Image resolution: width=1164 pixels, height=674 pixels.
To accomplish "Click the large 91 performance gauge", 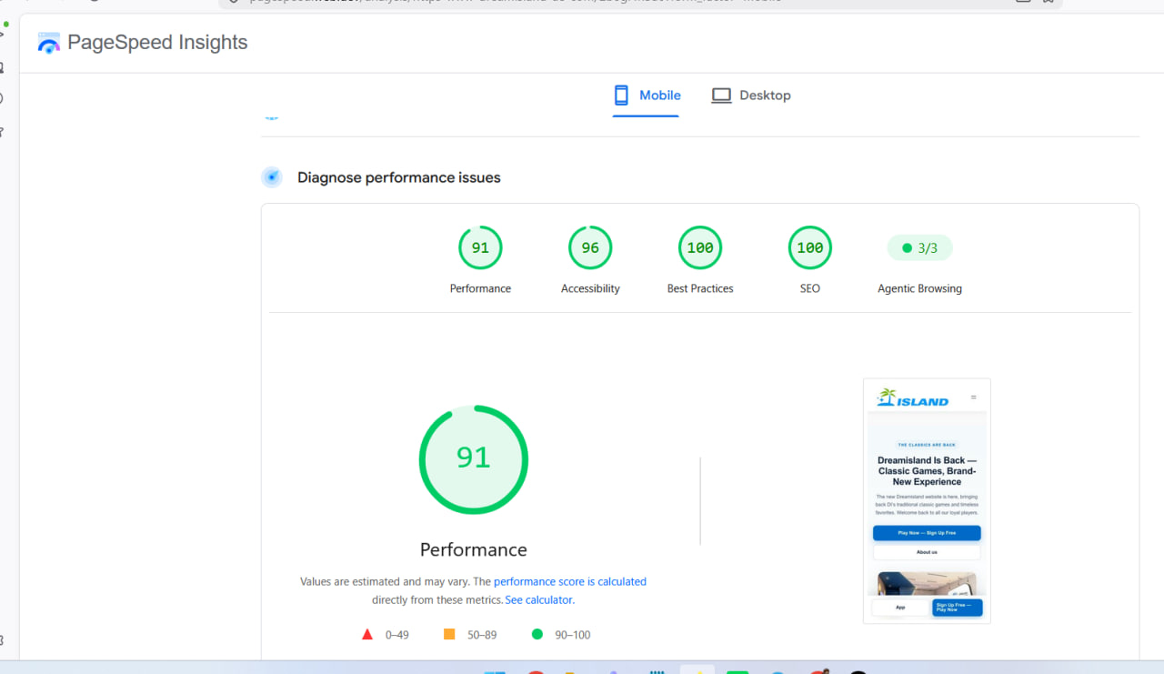I will [473, 459].
